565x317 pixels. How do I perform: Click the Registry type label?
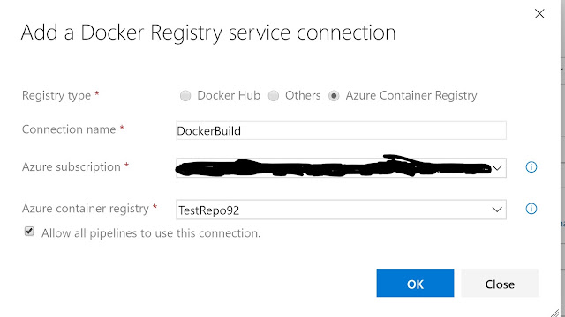(x=56, y=96)
